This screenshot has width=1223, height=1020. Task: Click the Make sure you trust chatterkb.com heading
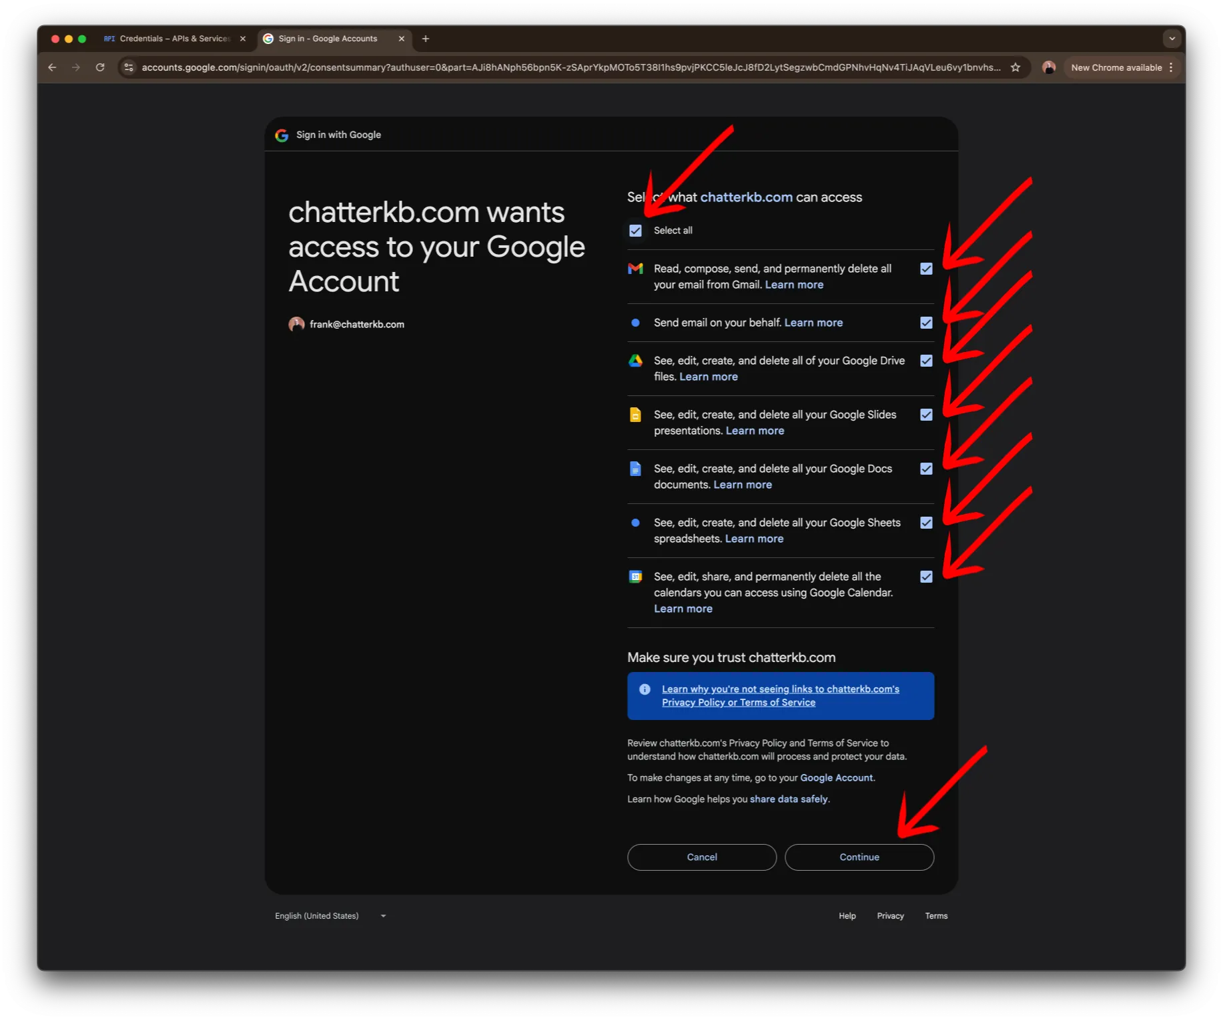731,657
